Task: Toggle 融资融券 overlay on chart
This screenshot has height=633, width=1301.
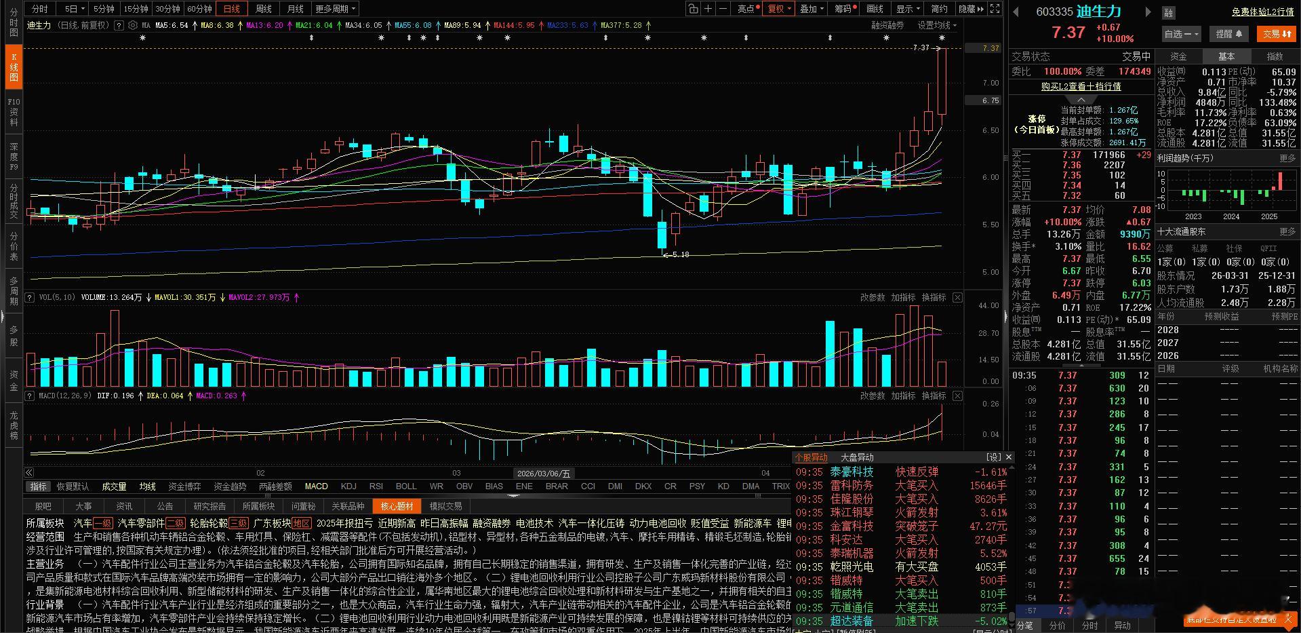Action: click(x=887, y=25)
